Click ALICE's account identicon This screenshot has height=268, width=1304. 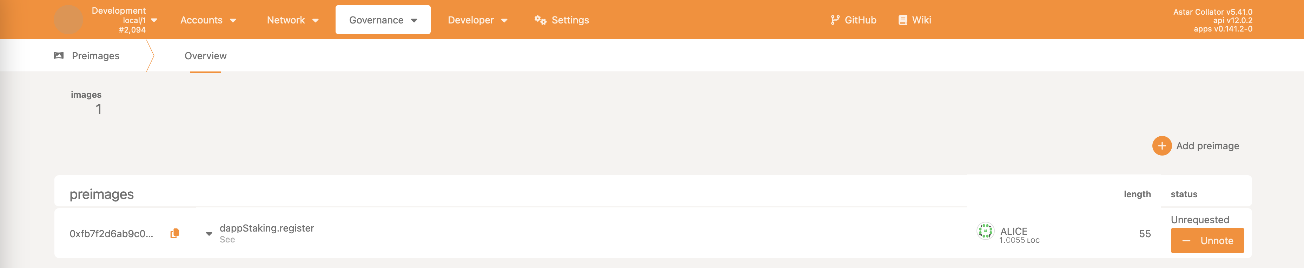(x=985, y=231)
